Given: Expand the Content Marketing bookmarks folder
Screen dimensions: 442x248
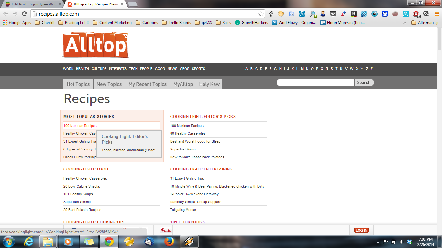Looking at the screenshot, I should 112,23.
